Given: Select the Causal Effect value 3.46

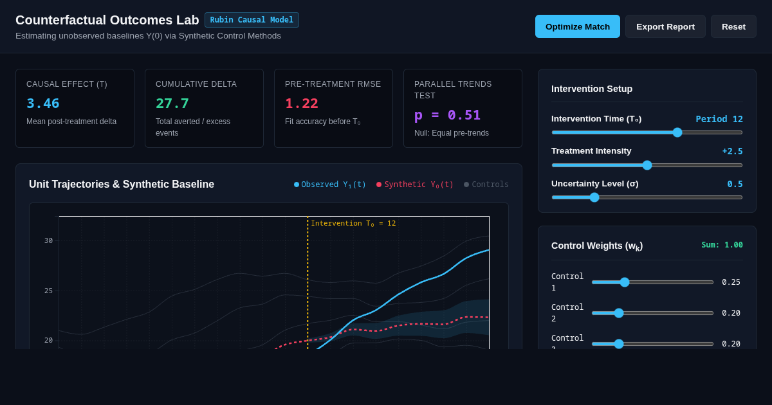Looking at the screenshot, I should (x=43, y=103).
